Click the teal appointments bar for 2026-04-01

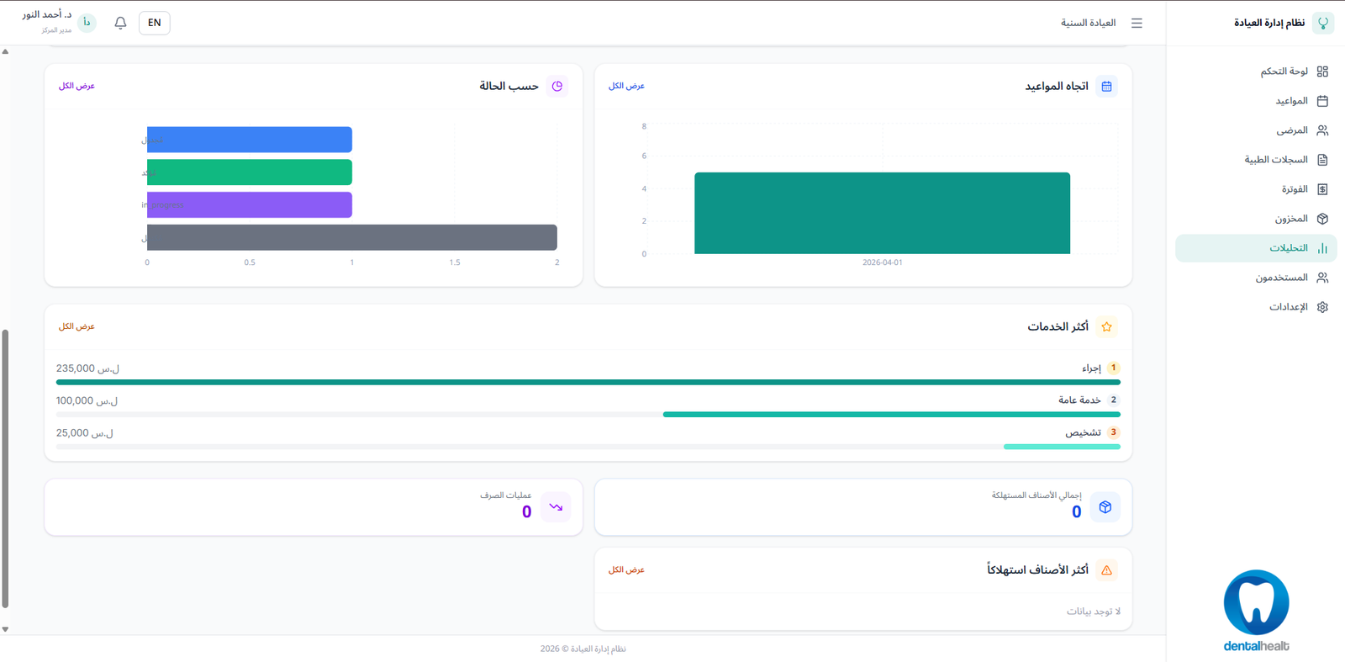click(882, 213)
